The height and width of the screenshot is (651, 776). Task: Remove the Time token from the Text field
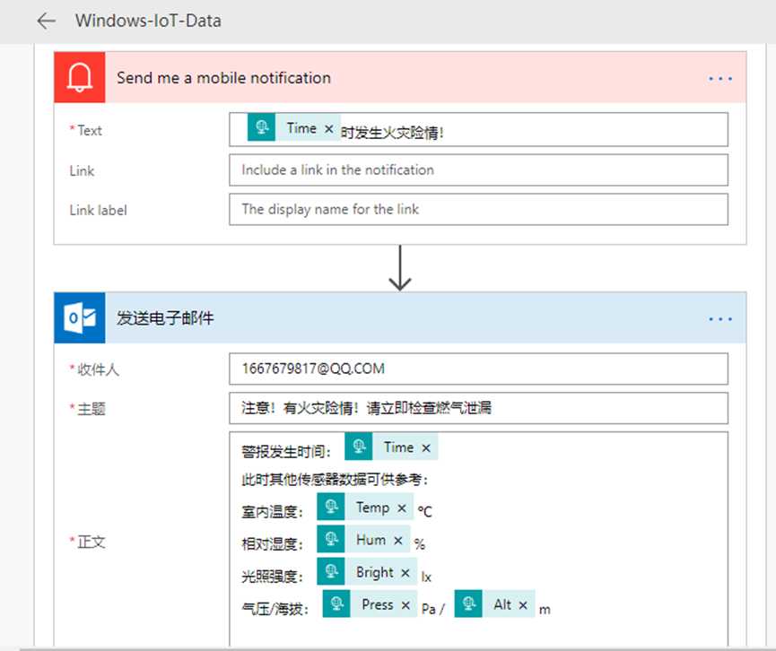point(328,129)
